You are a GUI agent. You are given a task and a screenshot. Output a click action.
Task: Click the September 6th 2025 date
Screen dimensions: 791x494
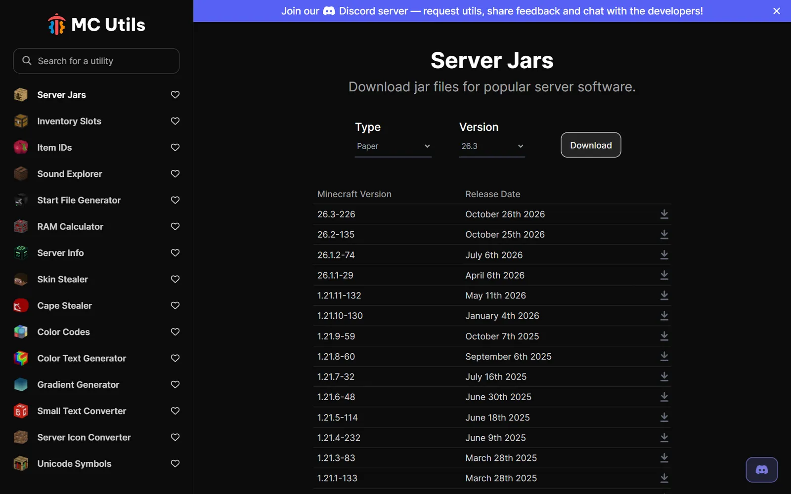click(508, 356)
